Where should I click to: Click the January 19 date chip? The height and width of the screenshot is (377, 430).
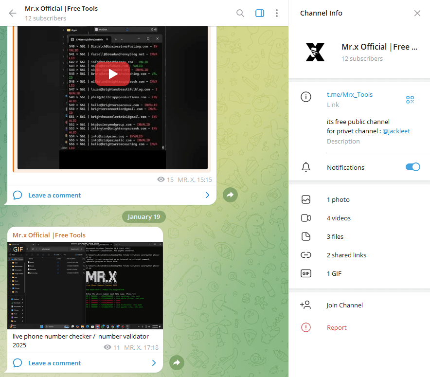pos(143,216)
